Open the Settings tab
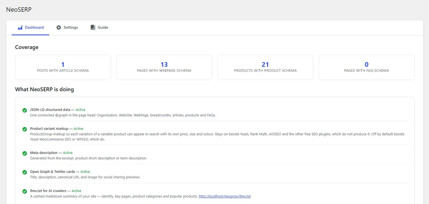 [67, 27]
